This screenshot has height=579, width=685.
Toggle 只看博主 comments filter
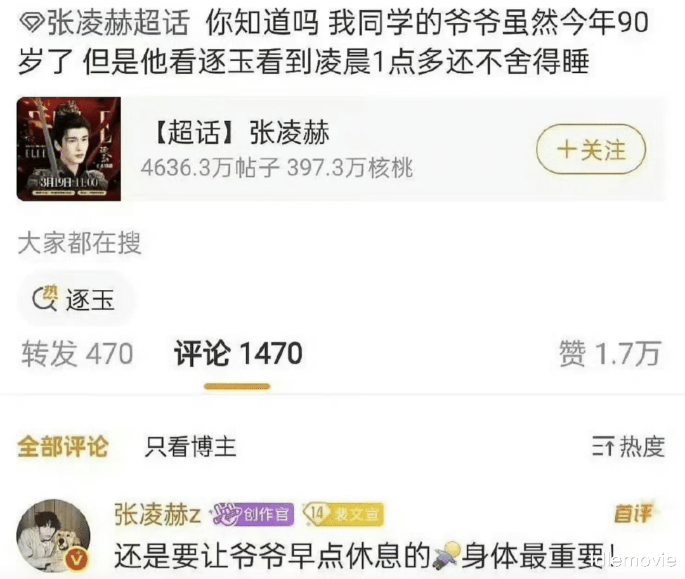tap(190, 446)
